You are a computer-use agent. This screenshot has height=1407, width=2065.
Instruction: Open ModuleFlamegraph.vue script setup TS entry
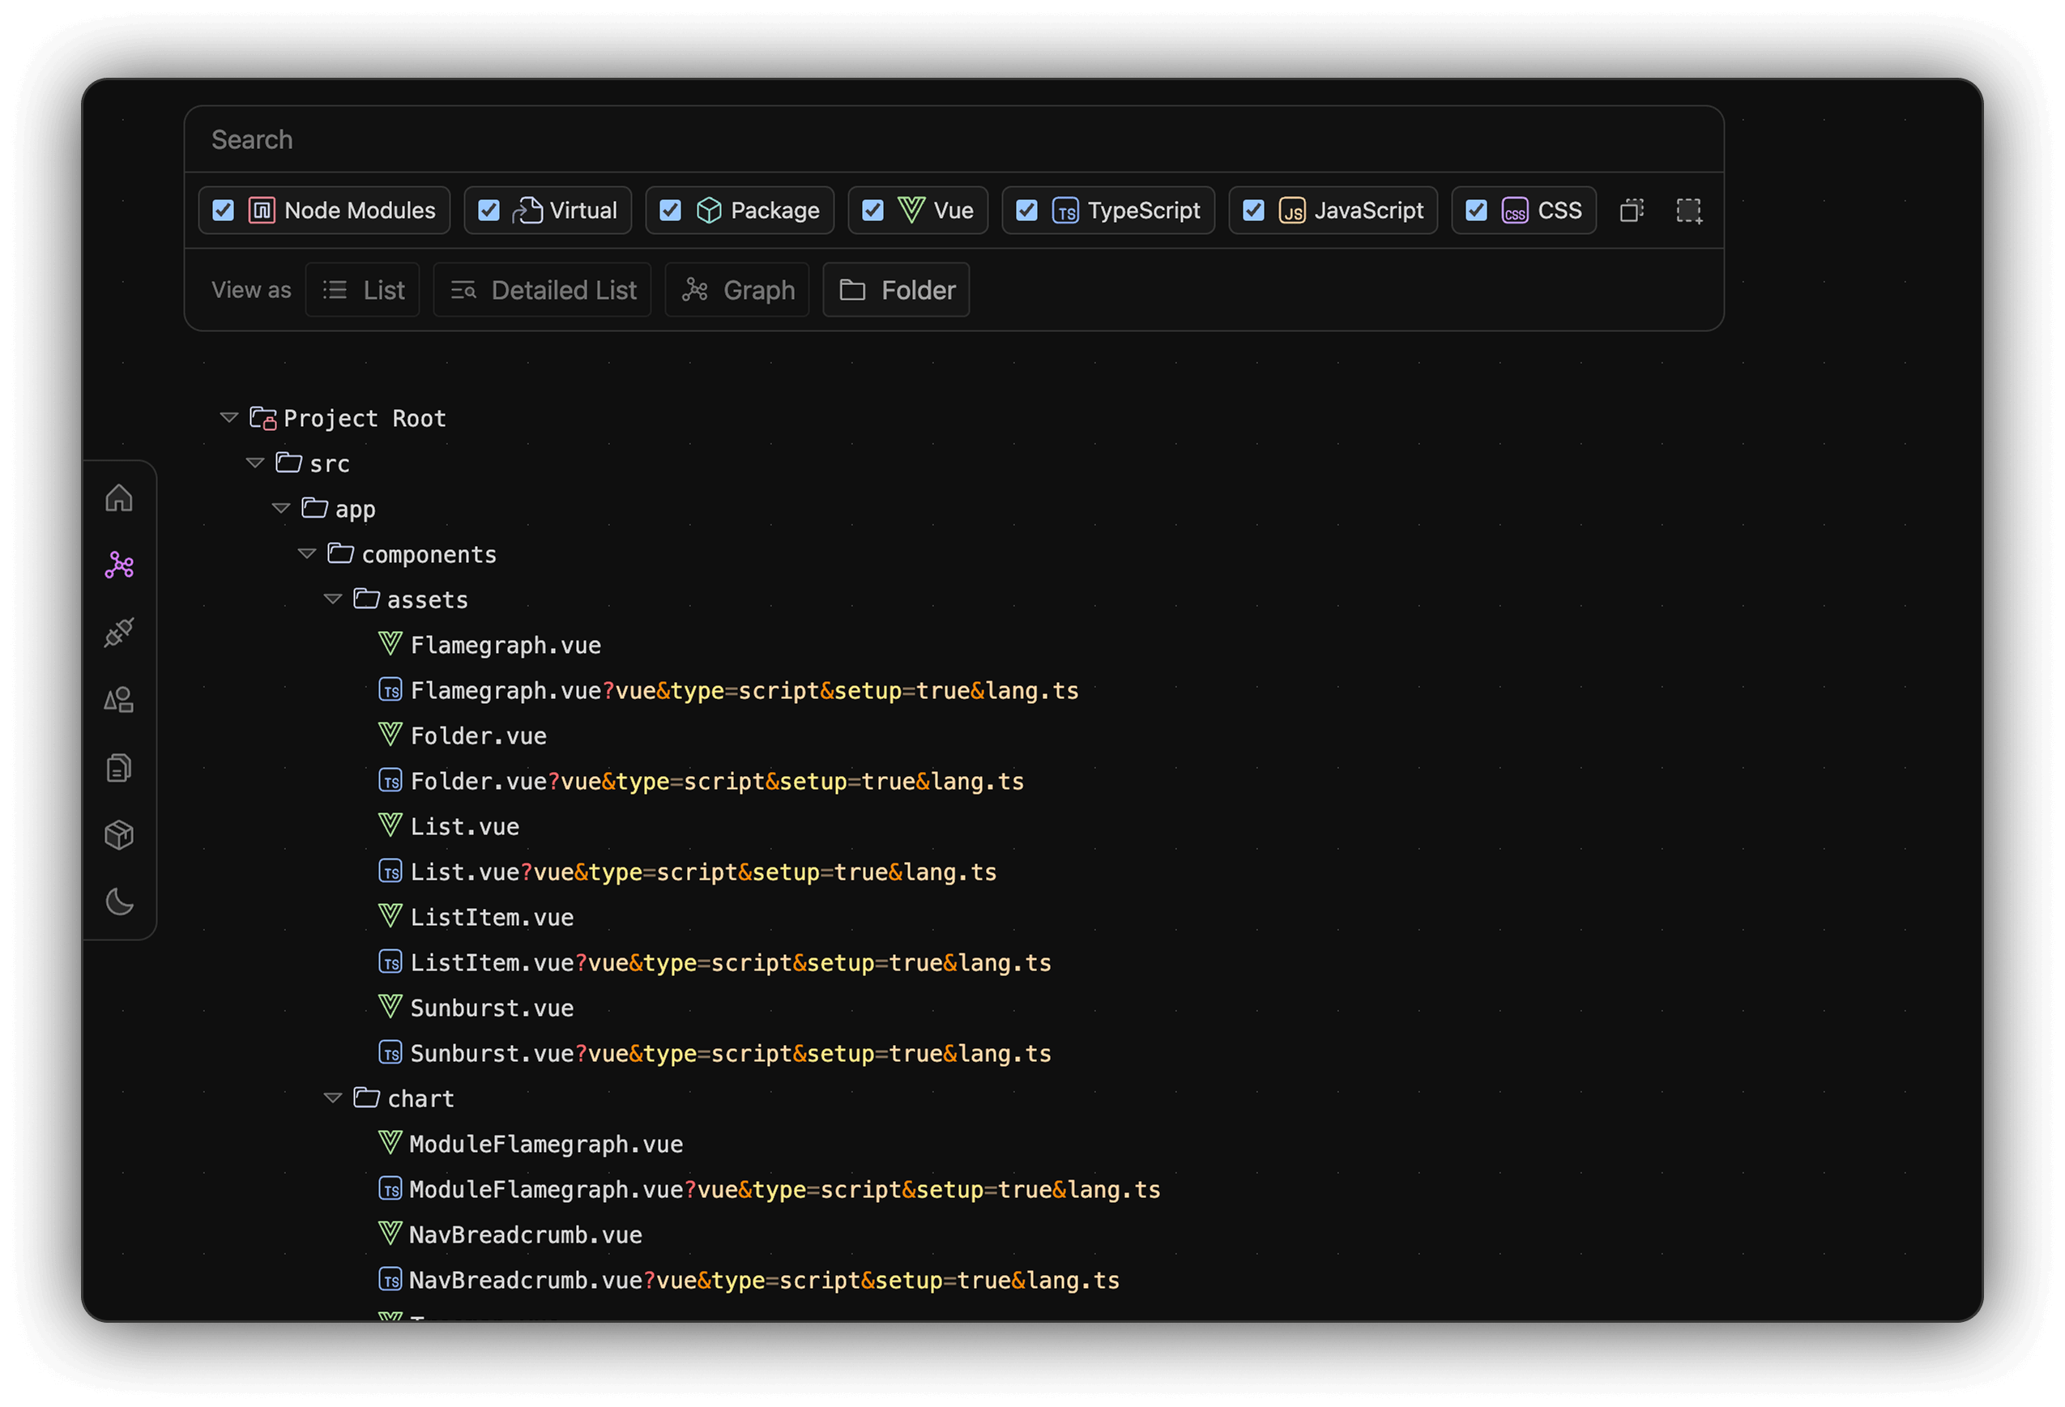coord(783,1190)
